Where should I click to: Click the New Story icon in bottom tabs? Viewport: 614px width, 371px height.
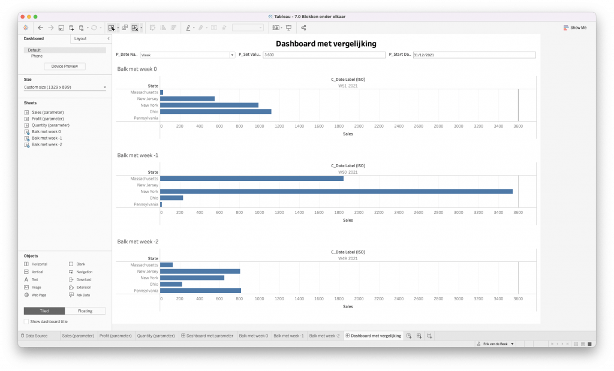(x=430, y=336)
